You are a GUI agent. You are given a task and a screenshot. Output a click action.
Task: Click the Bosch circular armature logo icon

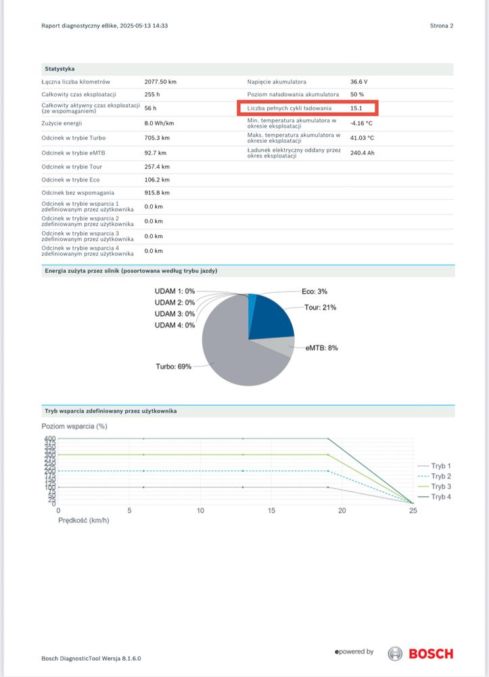click(394, 654)
